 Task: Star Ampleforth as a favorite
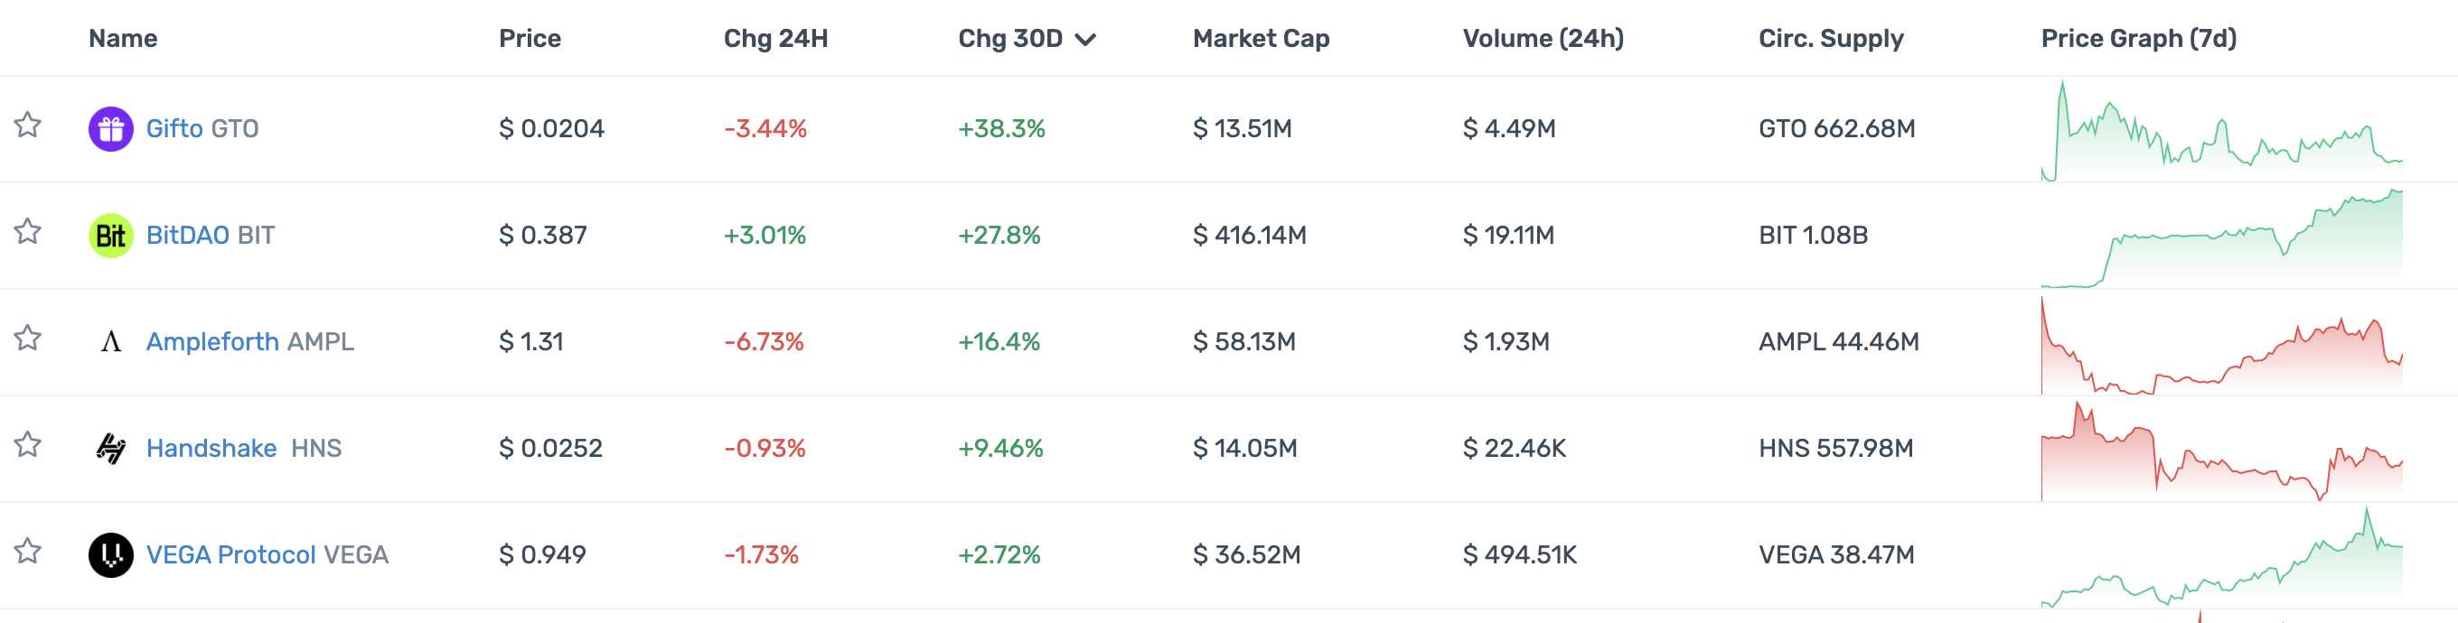click(x=28, y=339)
